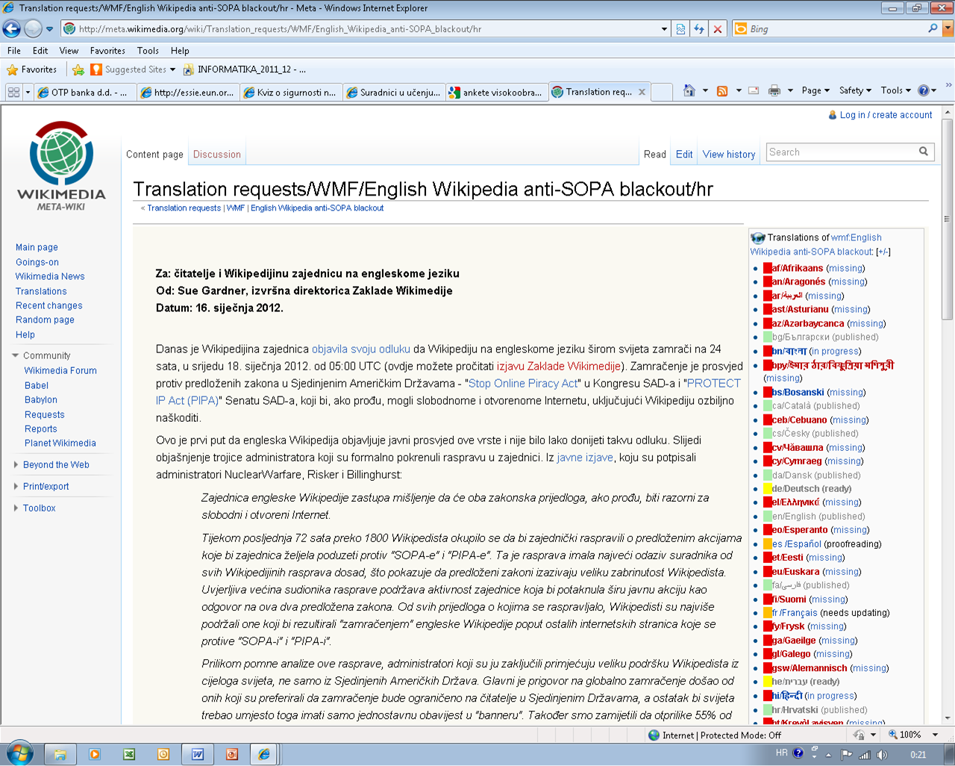The width and height of the screenshot is (955, 766).
Task: Open the Stop Online Piracy Act link
Action: [x=522, y=384]
